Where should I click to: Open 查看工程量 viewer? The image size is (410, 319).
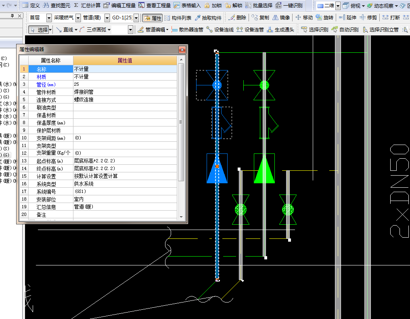(155, 5)
